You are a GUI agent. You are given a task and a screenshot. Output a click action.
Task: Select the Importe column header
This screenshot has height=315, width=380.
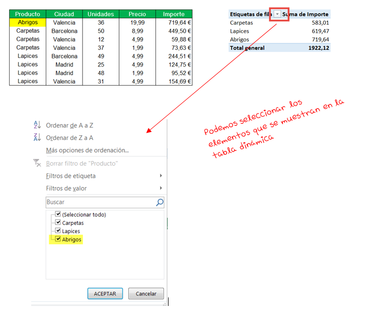(174, 14)
